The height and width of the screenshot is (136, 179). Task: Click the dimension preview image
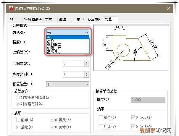click(x=131, y=48)
